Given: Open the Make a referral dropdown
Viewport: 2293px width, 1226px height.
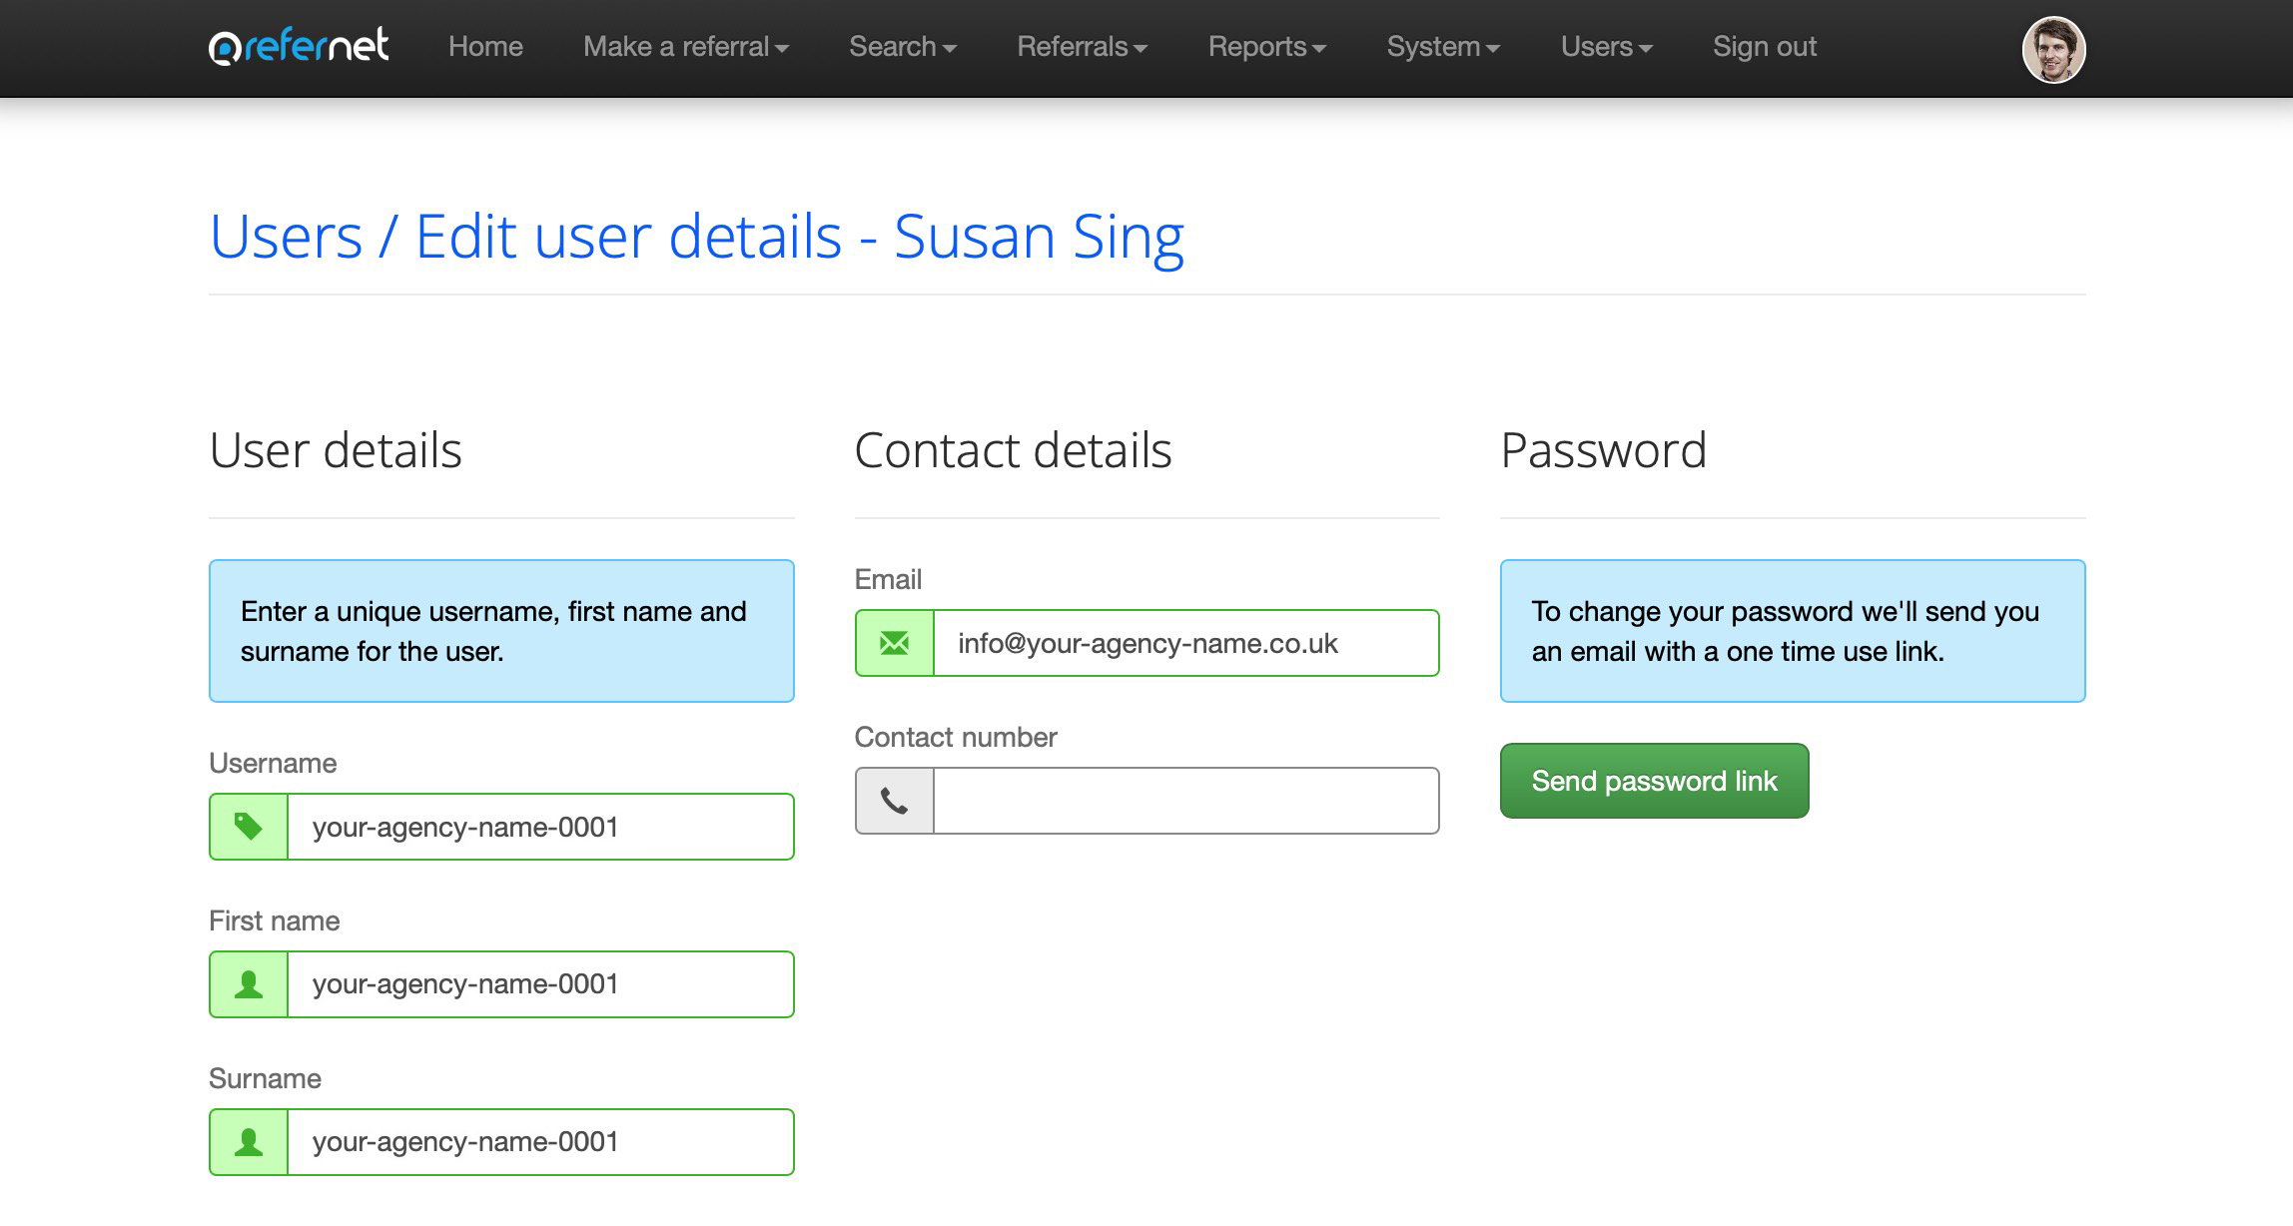Looking at the screenshot, I should point(685,47).
